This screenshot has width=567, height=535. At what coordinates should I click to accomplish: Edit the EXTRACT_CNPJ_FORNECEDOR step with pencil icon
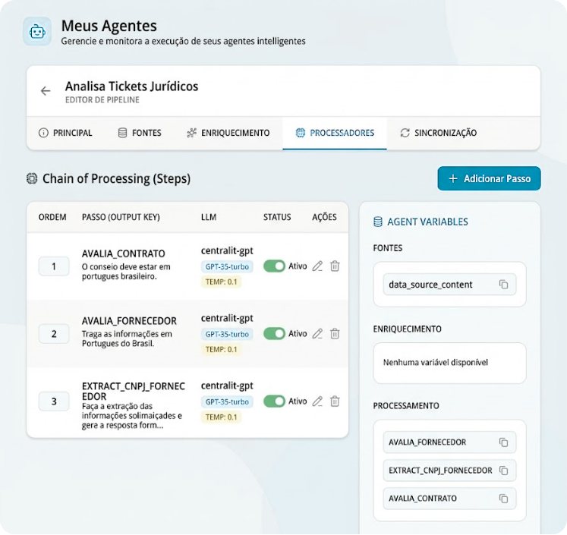(317, 401)
